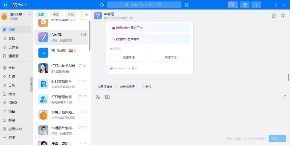The width and height of the screenshot is (292, 146).
Task: Open 项目 in the sidebar
Action: pos(16,111)
